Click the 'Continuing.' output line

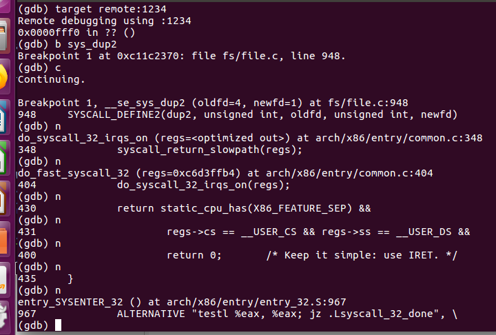tap(52, 79)
